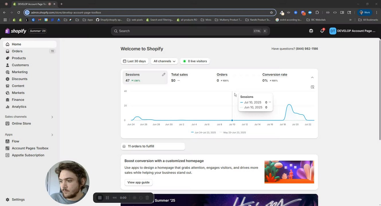The height and width of the screenshot is (206, 381).
Task: Bookmark this page with the star icon
Action: coord(271,13)
